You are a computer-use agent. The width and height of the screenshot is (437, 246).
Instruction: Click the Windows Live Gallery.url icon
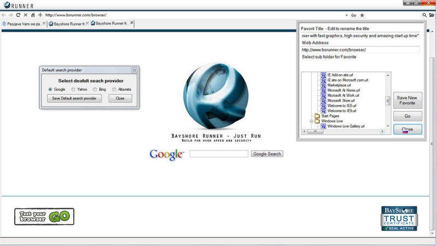[323, 126]
